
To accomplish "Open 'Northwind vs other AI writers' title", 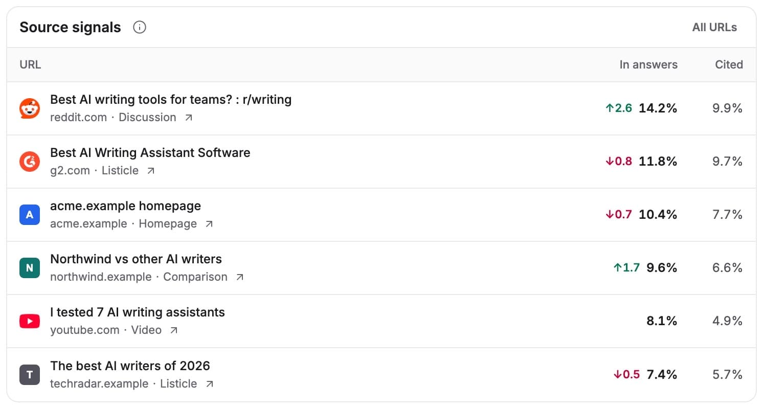I will point(136,259).
